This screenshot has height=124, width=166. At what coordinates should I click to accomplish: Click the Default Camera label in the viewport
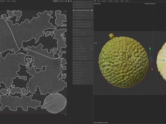tap(149, 4)
